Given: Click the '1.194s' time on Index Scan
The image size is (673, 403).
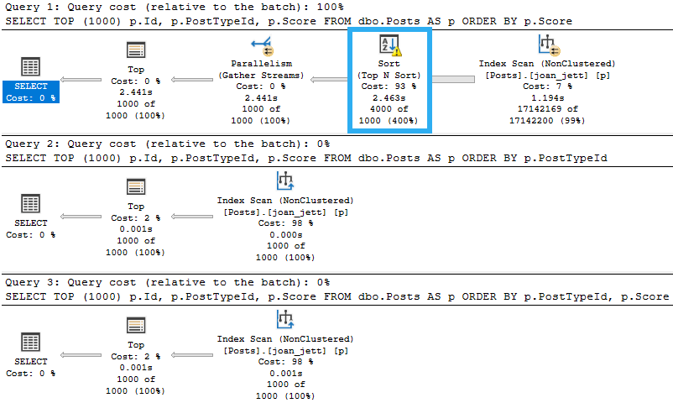Looking at the screenshot, I should pyautogui.click(x=548, y=98).
